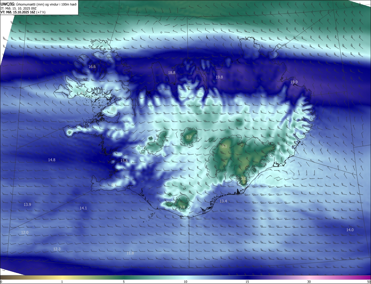The image size is (371, 284).
Task: Select the 1 tick on the colour scale
Action: click(x=62, y=282)
